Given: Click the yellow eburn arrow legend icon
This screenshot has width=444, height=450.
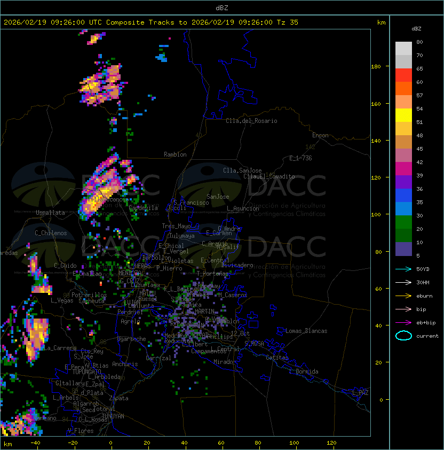Looking at the screenshot, I should coord(403,296).
